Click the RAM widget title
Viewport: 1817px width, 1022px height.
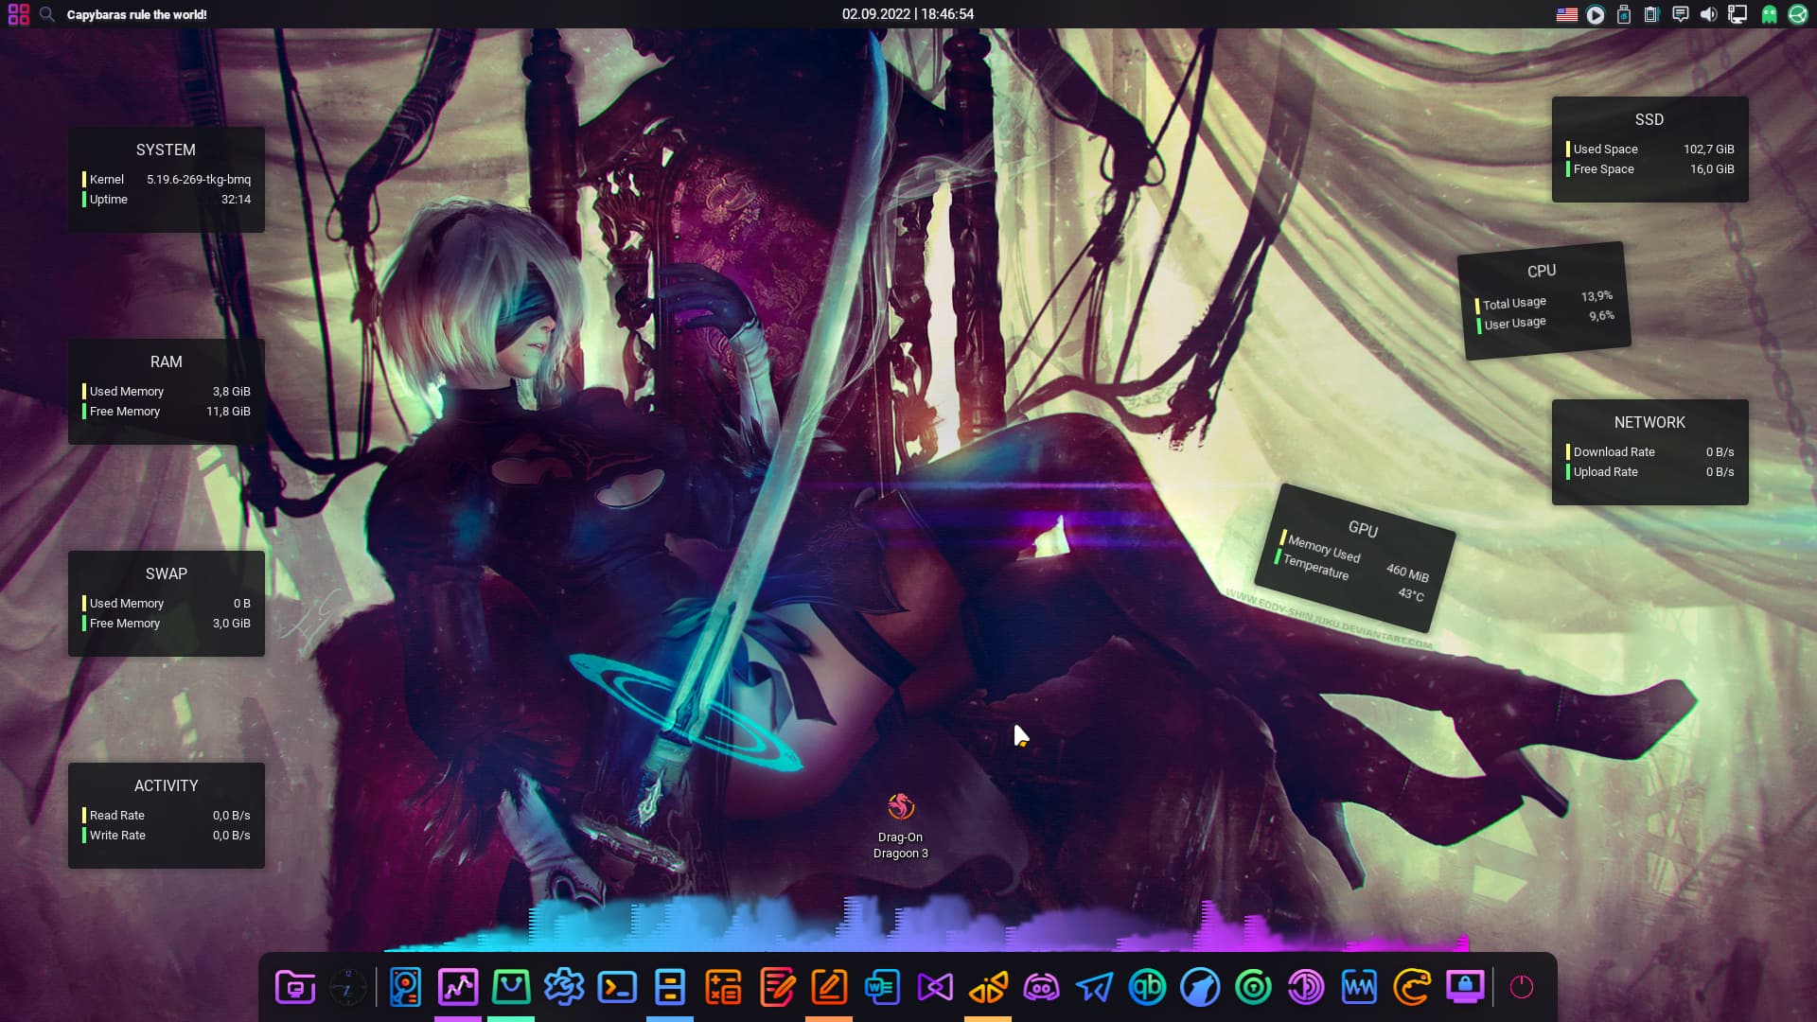pyautogui.click(x=166, y=361)
